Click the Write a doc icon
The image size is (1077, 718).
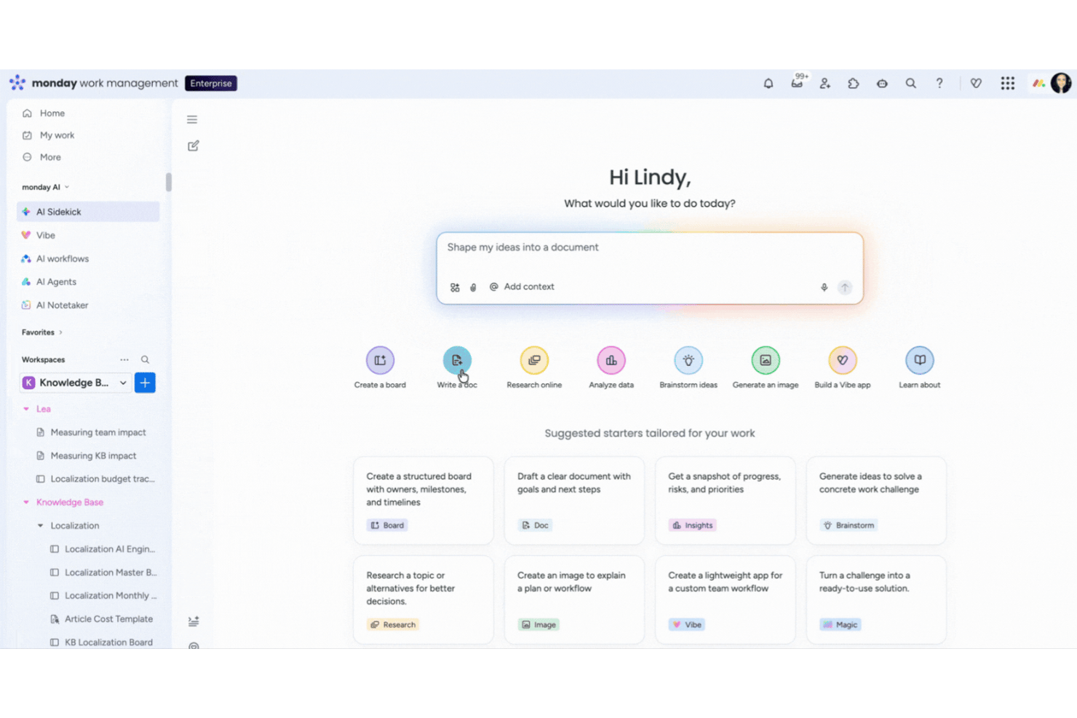click(457, 360)
